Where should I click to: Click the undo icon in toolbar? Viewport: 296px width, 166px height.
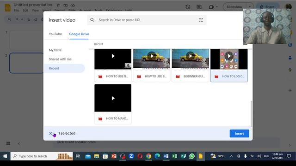[29, 19]
